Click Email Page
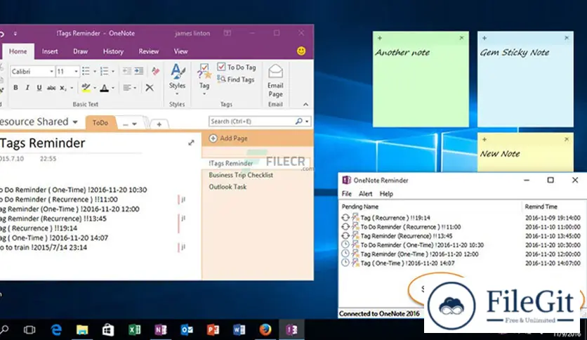Screen dimensions: 587x340 pos(275,81)
